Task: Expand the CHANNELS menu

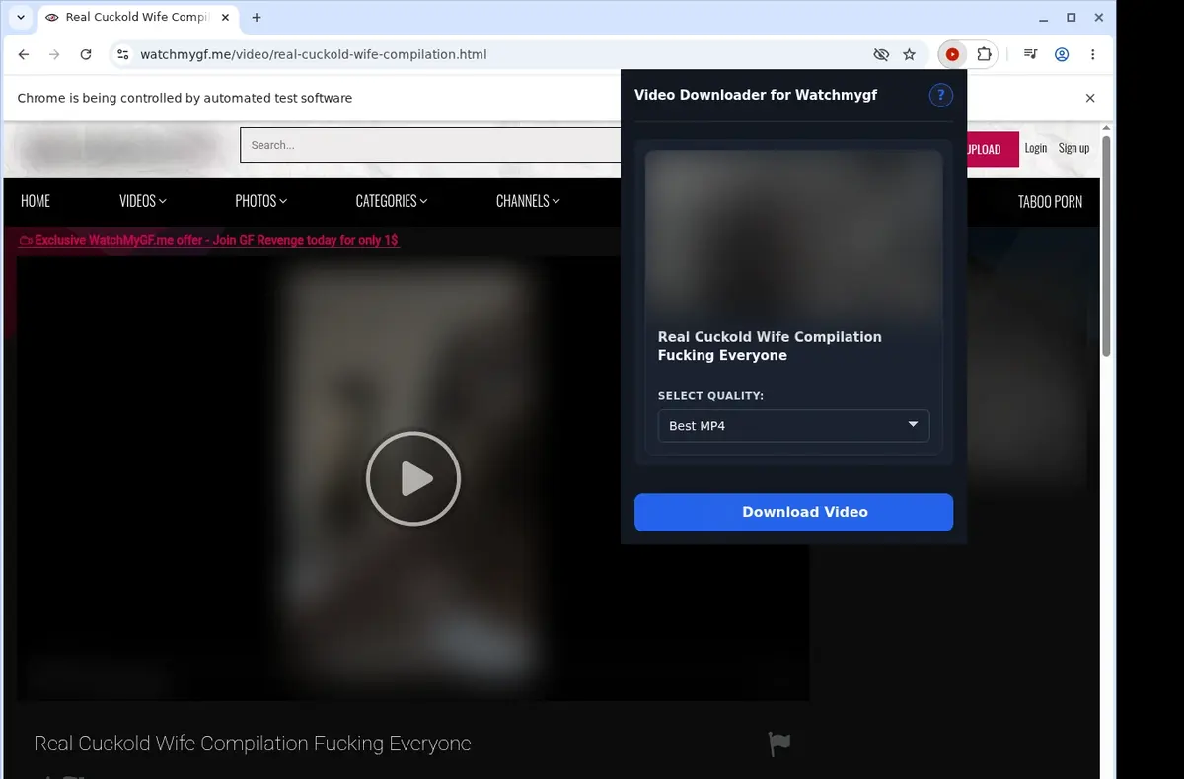Action: point(528,201)
